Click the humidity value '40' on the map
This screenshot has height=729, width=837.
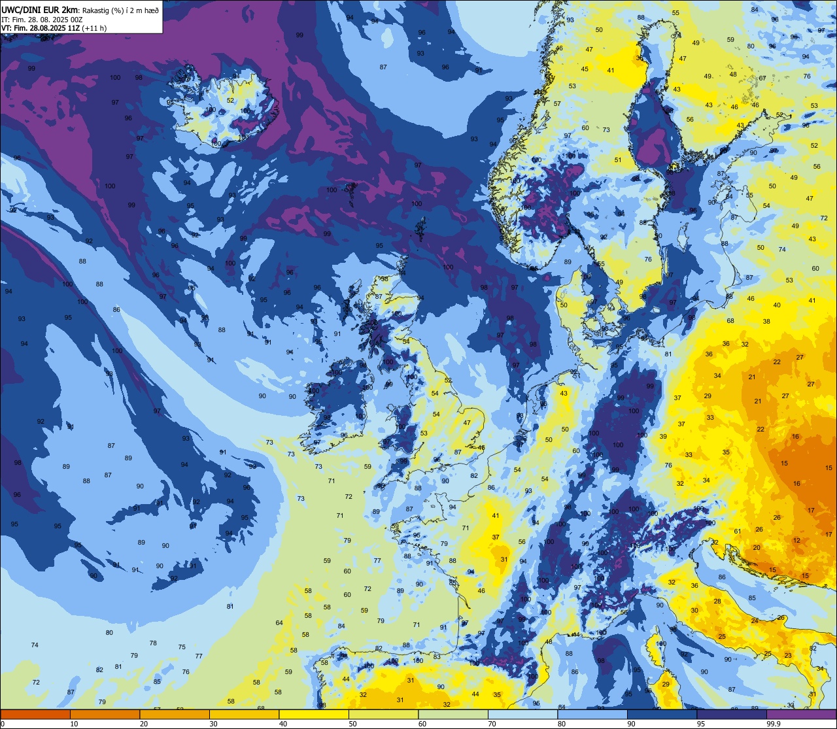tap(777, 305)
